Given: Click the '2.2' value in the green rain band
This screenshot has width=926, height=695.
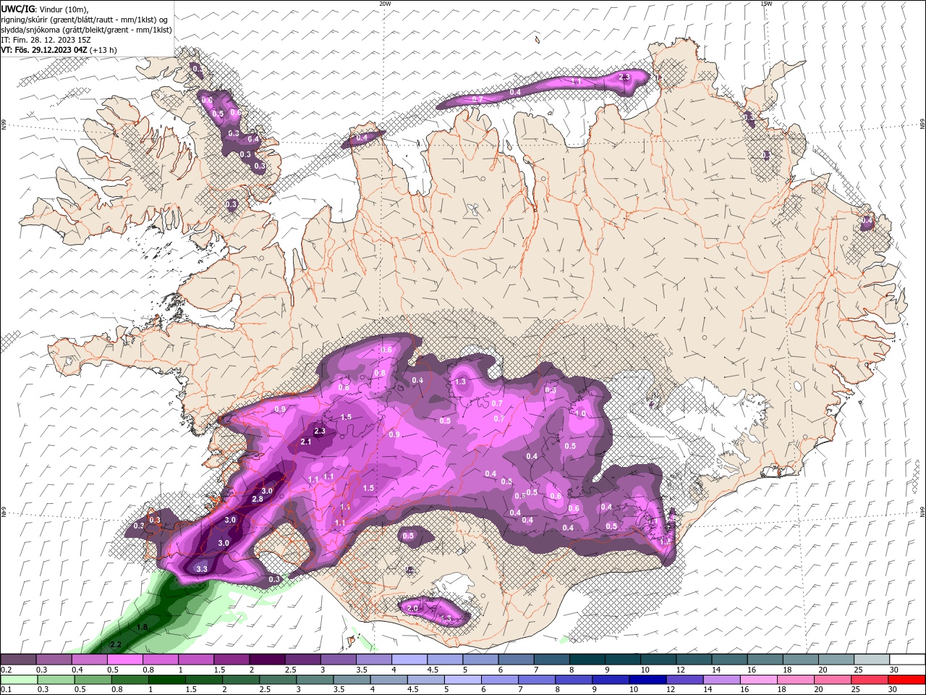Looking at the screenshot, I should (116, 644).
